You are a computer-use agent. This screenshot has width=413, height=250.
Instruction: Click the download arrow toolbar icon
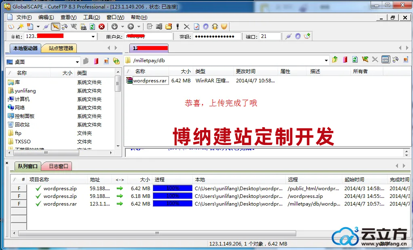click(115, 27)
